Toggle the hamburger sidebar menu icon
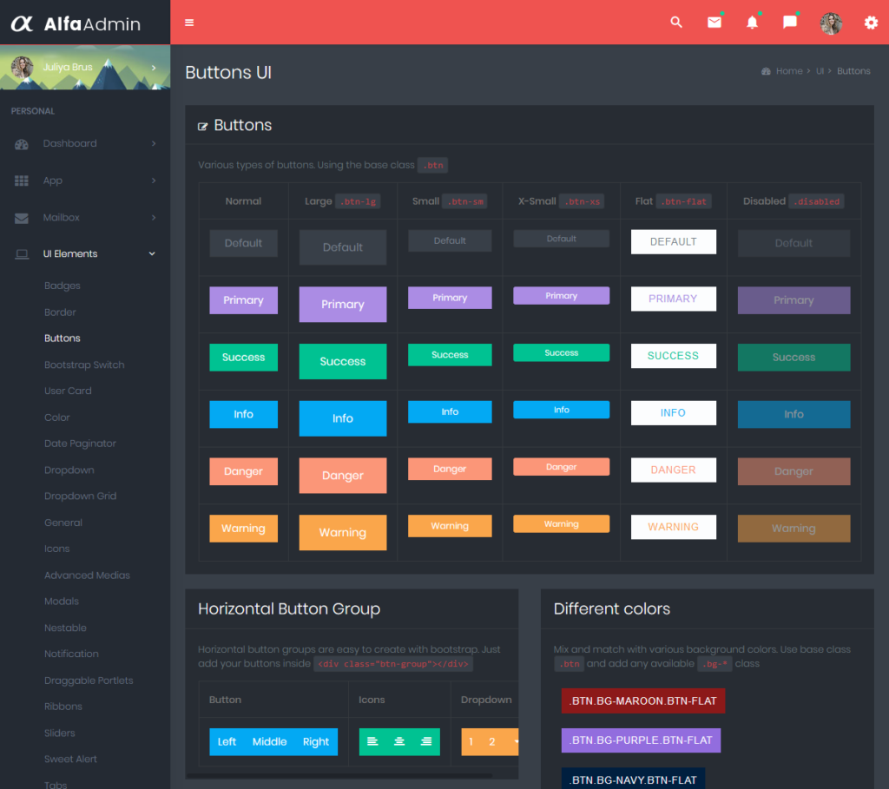889x789 pixels. coord(189,23)
